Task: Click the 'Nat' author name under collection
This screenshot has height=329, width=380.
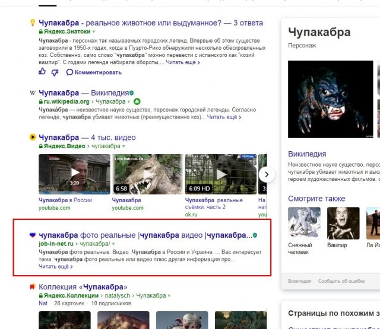Action: (43, 304)
